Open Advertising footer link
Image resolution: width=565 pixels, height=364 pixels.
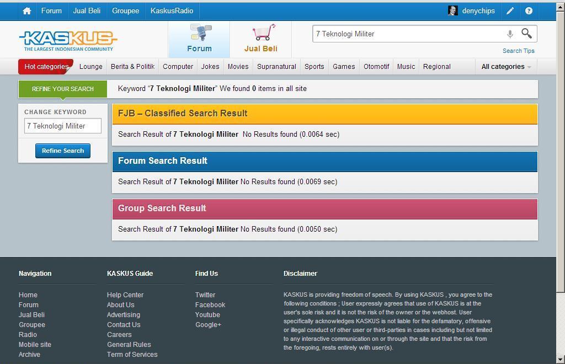coord(124,315)
